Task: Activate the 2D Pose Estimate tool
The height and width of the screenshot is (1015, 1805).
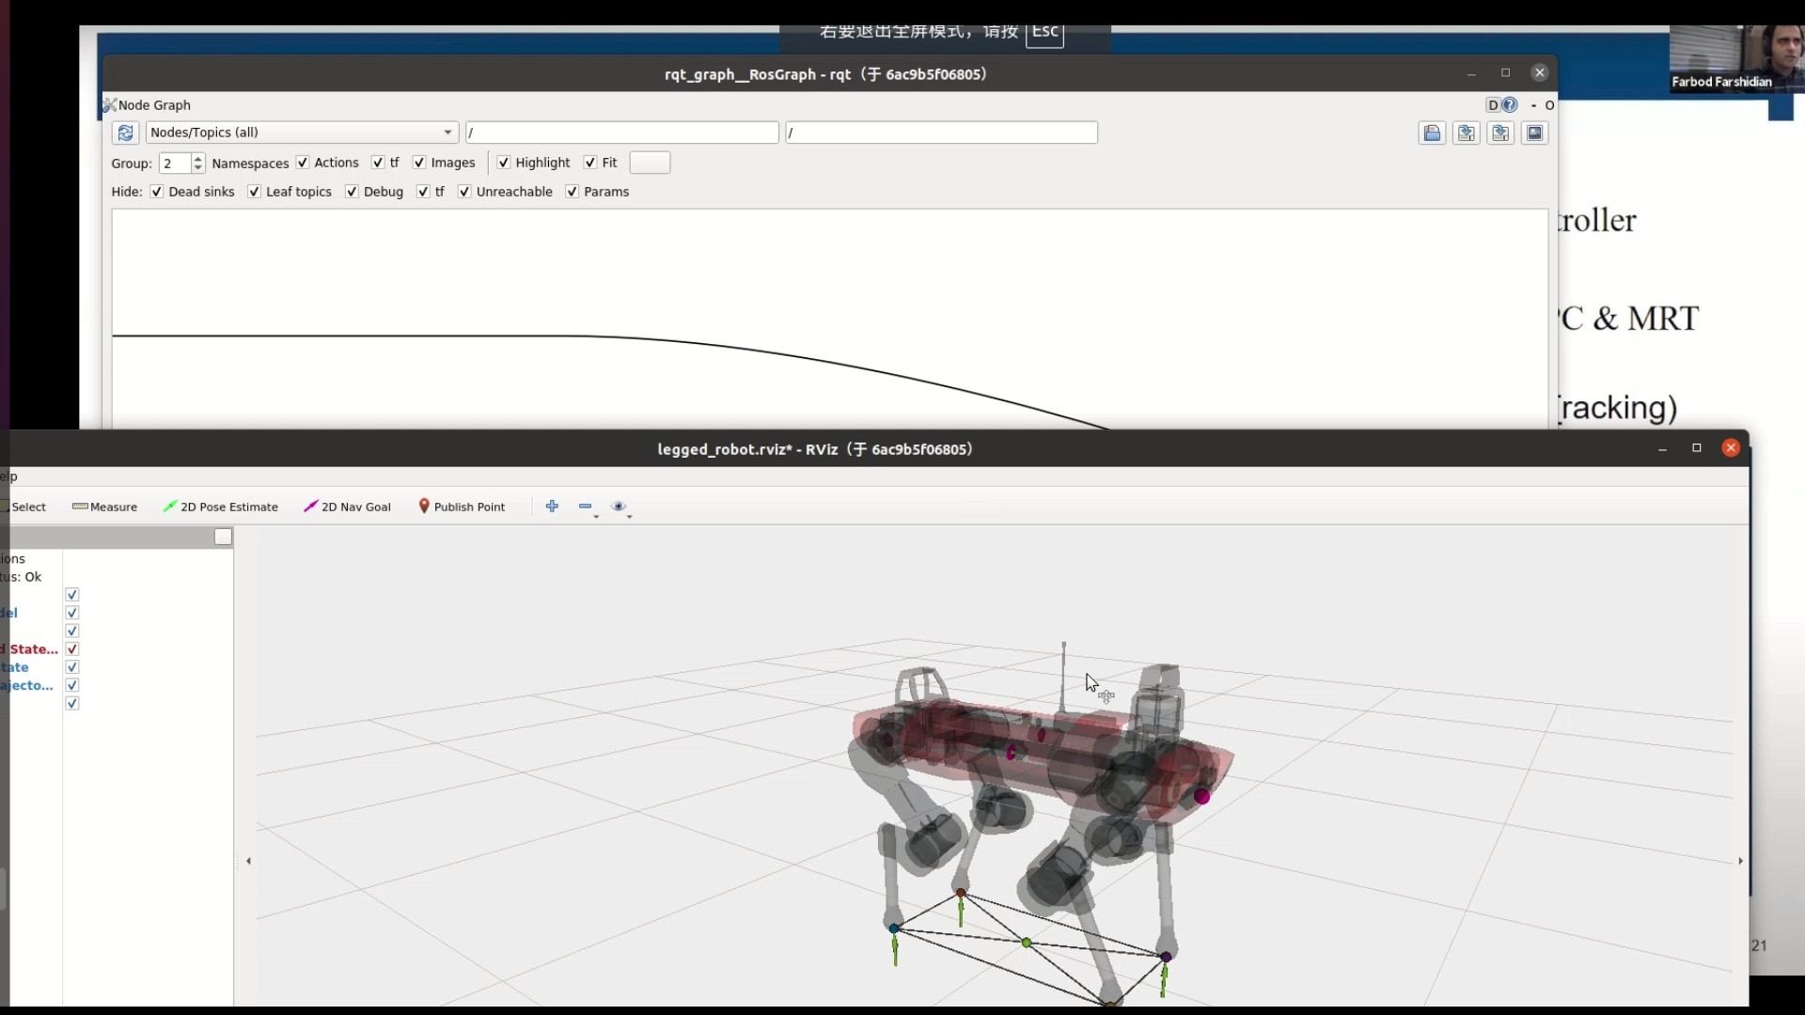Action: (221, 507)
